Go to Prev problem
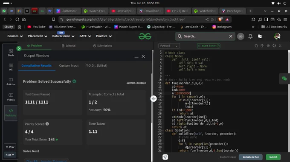 coord(10,147)
